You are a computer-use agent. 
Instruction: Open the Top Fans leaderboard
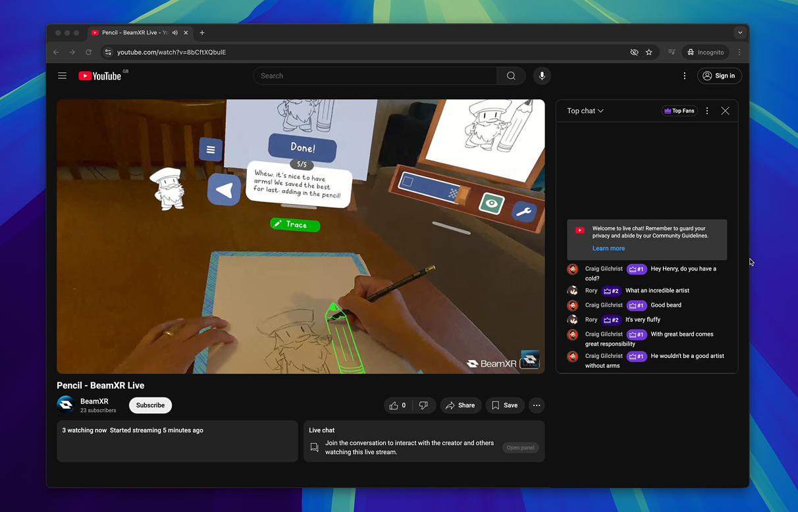[x=679, y=111]
